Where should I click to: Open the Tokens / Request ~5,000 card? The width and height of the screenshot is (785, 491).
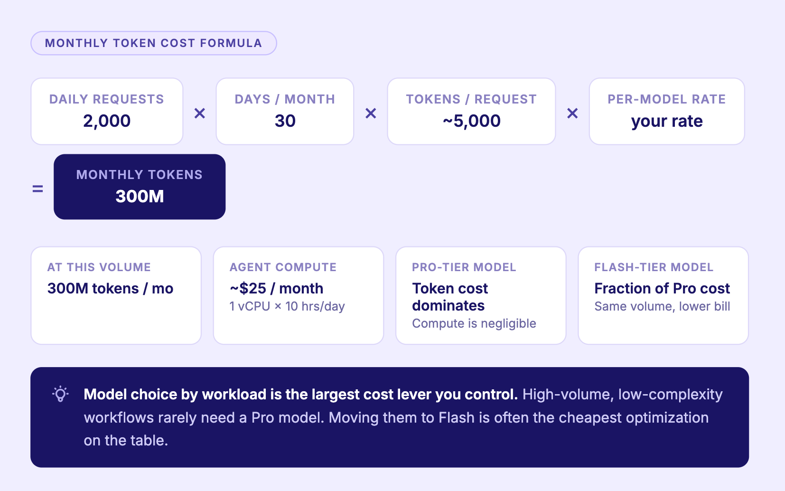tap(471, 111)
